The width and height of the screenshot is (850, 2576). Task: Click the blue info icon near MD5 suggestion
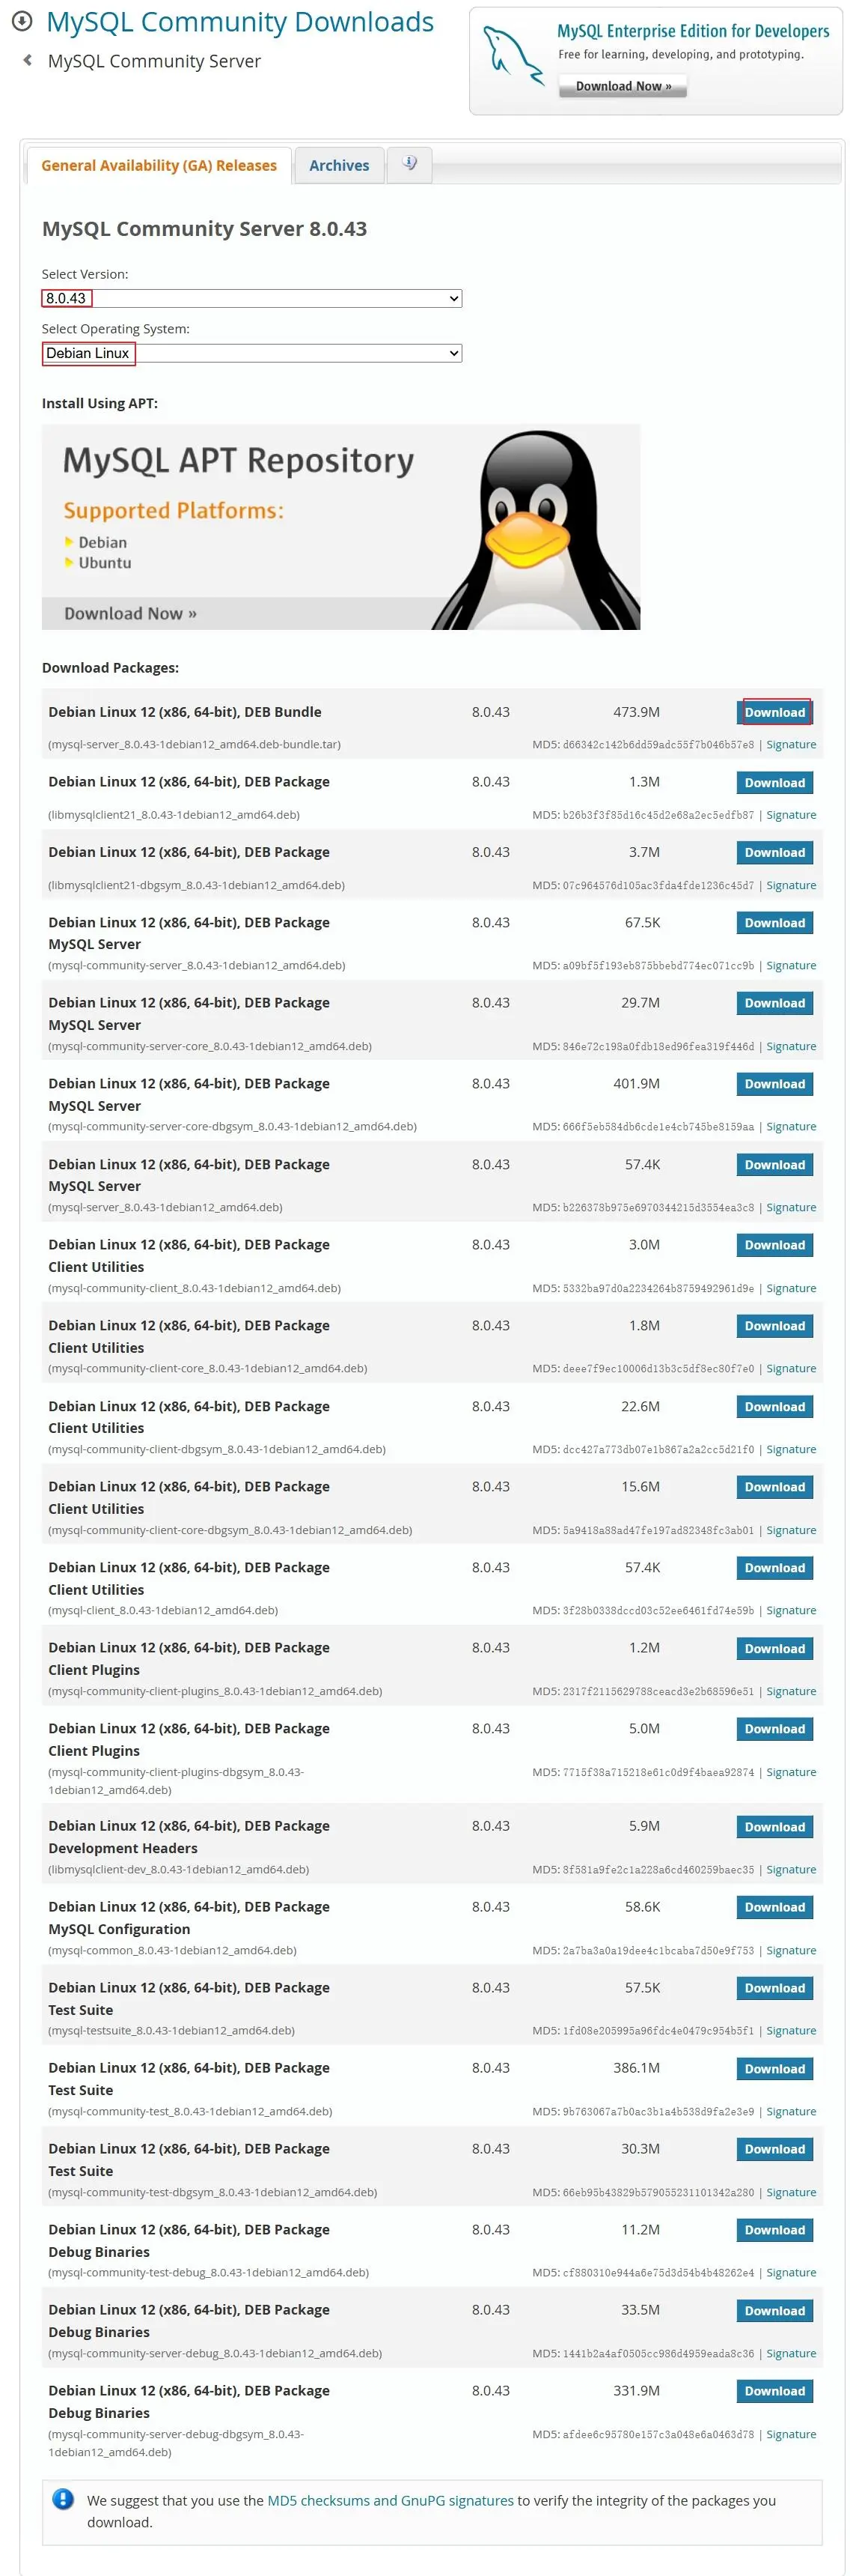[x=63, y=2498]
